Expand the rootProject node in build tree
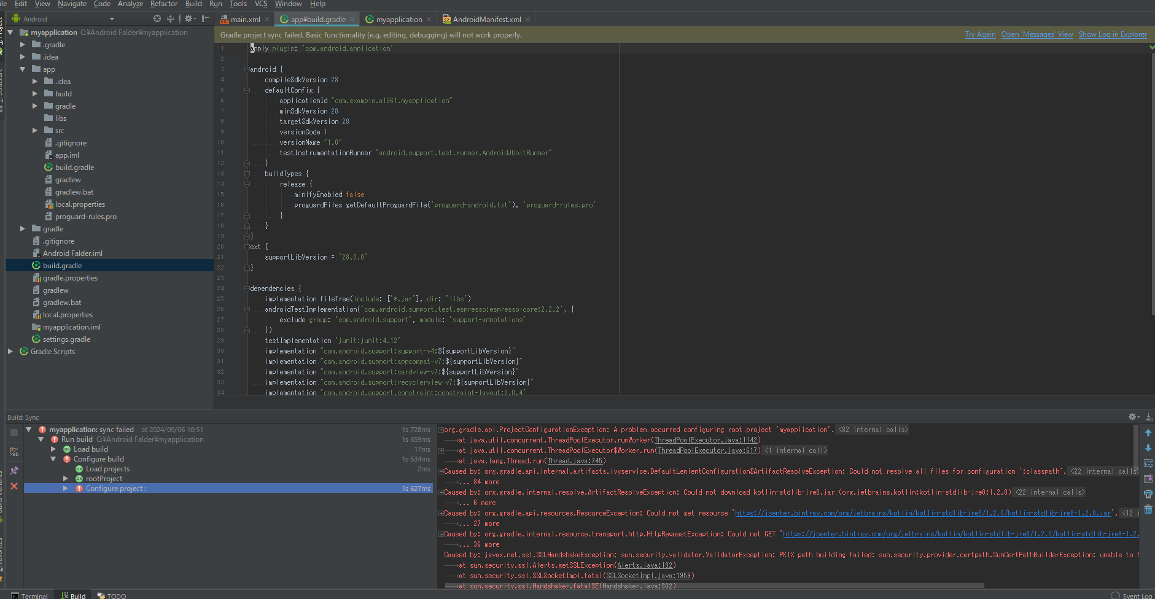Viewport: 1155px width, 599px height. (x=66, y=478)
